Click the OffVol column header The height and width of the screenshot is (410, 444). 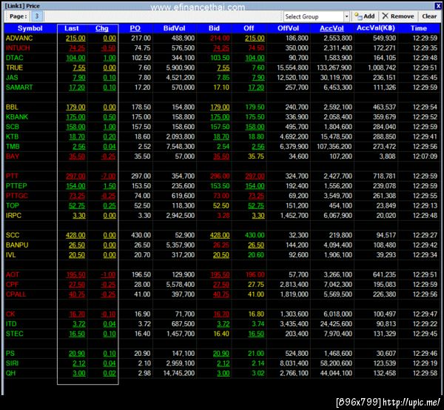(288, 28)
